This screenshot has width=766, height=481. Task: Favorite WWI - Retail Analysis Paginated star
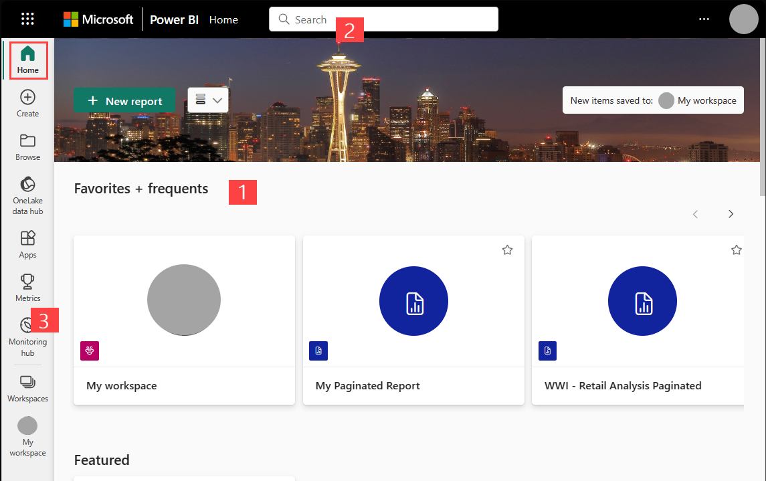736,250
